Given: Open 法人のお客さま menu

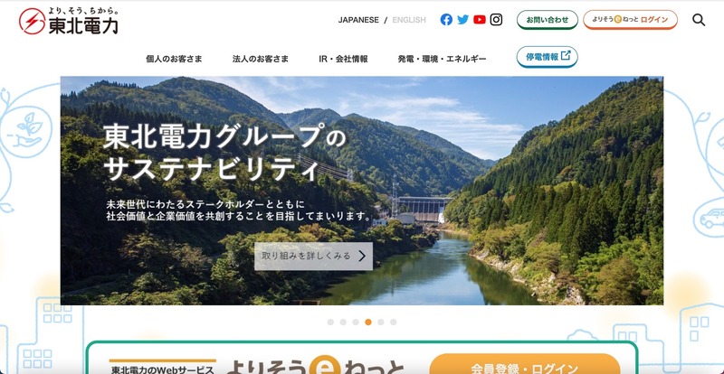Looking at the screenshot, I should (261, 59).
